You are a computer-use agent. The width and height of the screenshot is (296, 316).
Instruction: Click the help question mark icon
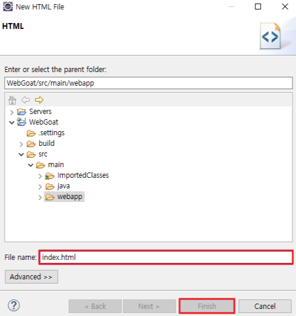[x=14, y=305]
